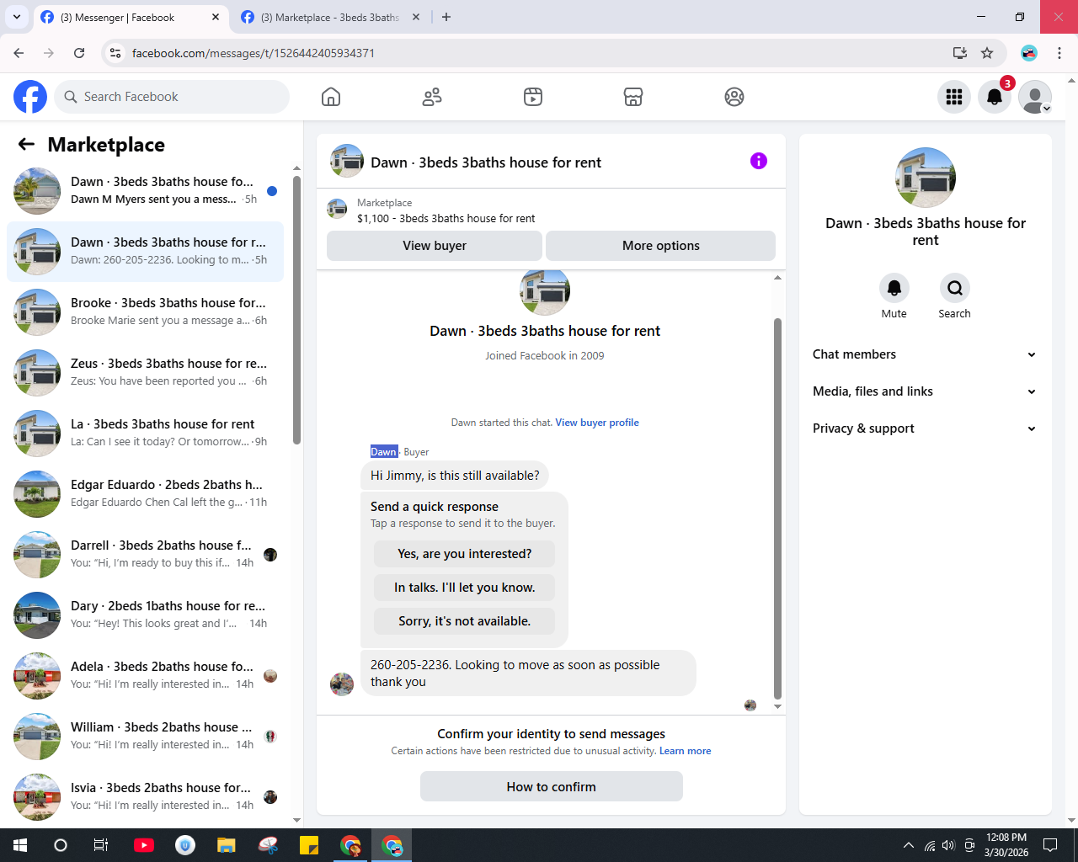Mute this conversation bell icon
Viewport: 1078px width, 862px height.
(x=894, y=288)
